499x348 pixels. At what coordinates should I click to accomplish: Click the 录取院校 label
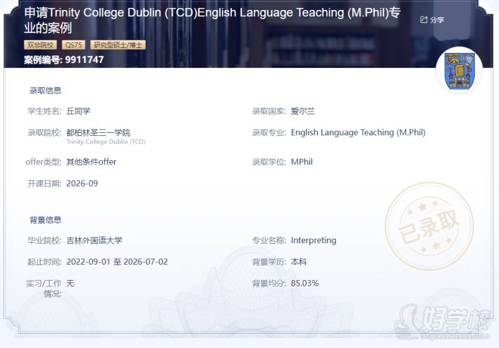click(44, 132)
